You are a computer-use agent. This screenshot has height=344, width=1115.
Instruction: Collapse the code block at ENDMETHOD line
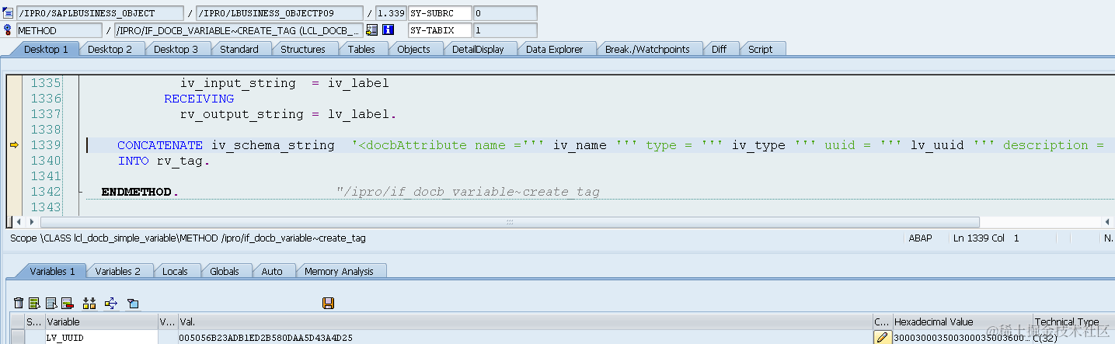pos(80,192)
